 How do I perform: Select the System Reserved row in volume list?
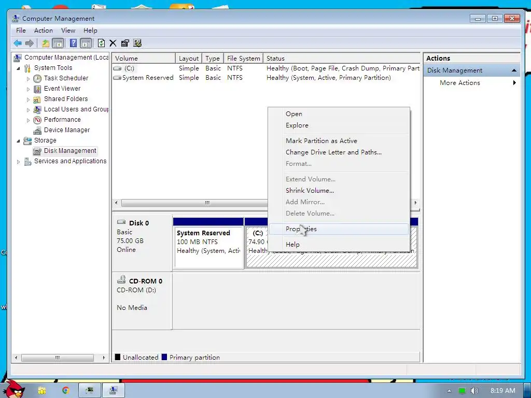(266, 78)
